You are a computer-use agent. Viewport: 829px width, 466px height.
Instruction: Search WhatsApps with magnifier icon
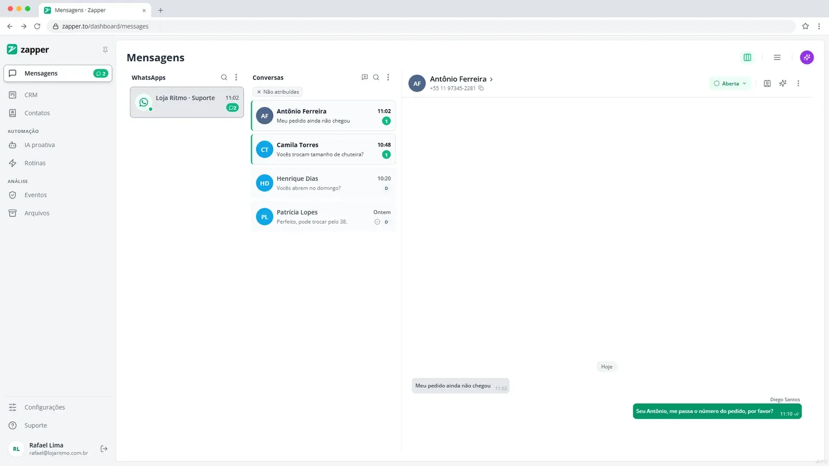pos(224,77)
